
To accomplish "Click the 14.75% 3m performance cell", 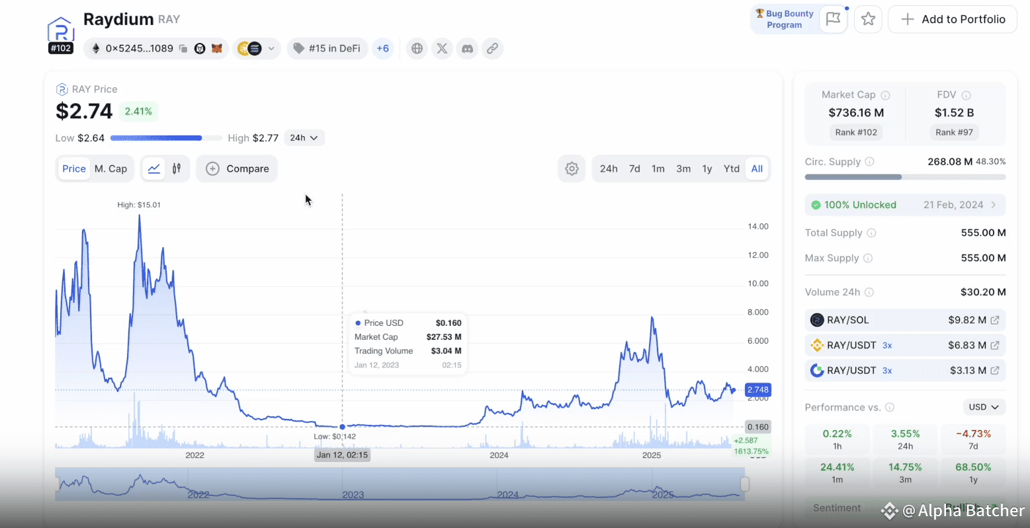I will tap(906, 472).
